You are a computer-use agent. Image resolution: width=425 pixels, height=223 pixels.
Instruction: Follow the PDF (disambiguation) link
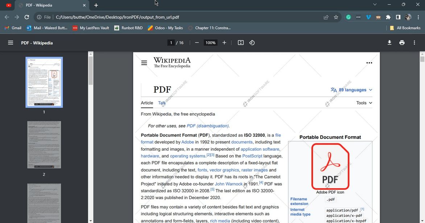tap(208, 126)
